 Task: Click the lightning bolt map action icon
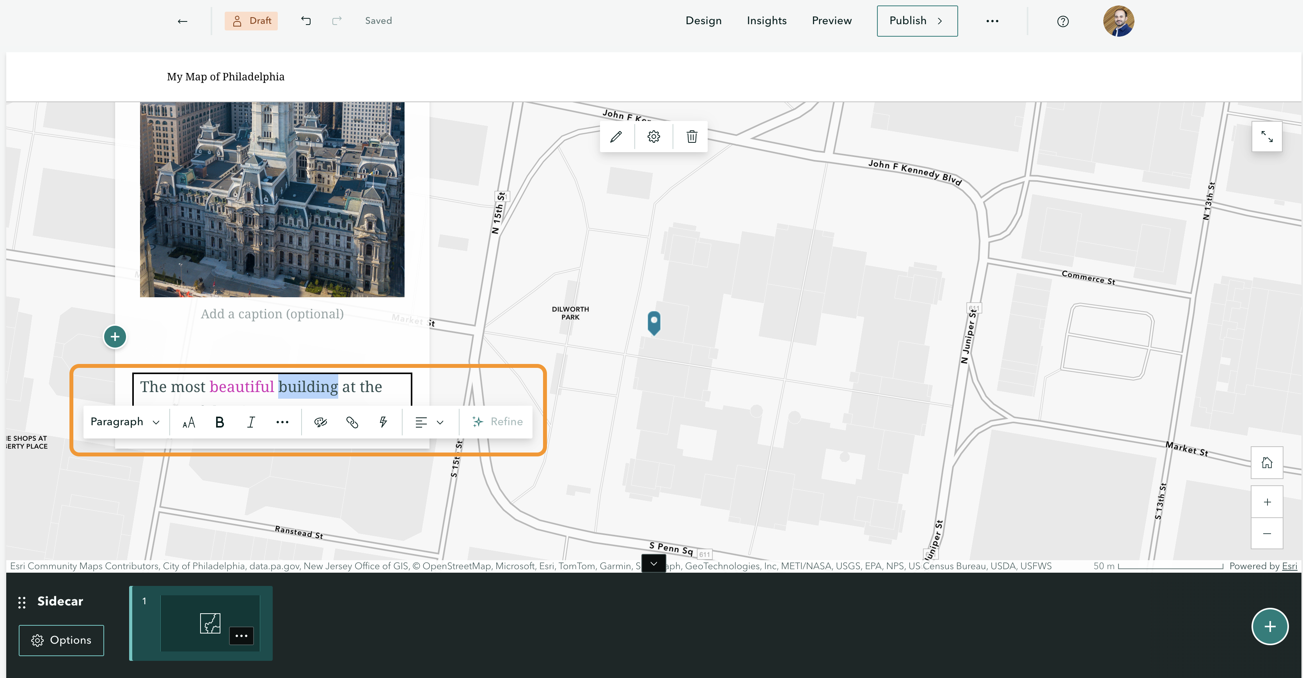point(383,422)
